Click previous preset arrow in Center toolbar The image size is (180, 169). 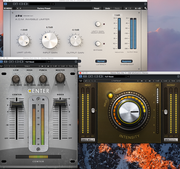pyautogui.click(x=42, y=66)
